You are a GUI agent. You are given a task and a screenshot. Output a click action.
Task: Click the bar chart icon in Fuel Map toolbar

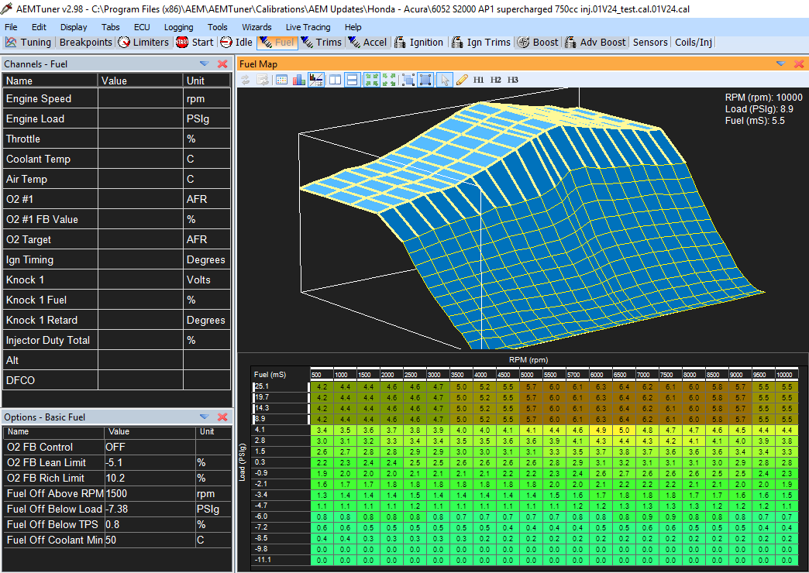pyautogui.click(x=298, y=80)
